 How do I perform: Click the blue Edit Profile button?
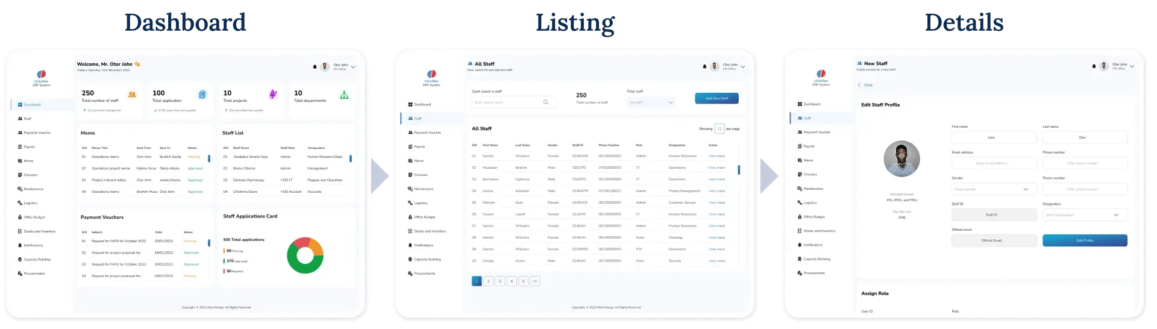[1085, 240]
